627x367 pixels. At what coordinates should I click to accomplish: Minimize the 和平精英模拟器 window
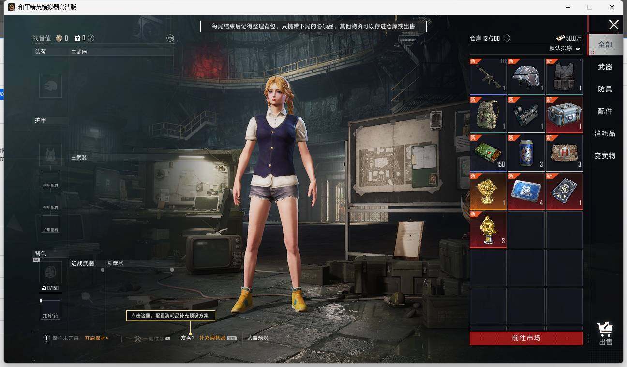[x=567, y=7]
